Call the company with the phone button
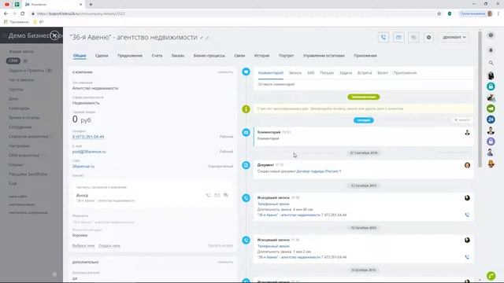The height and width of the screenshot is (283, 504). coord(384,37)
